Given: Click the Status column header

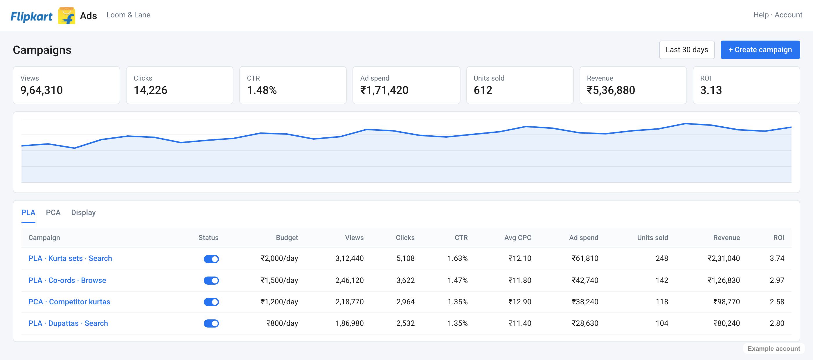Looking at the screenshot, I should (208, 238).
